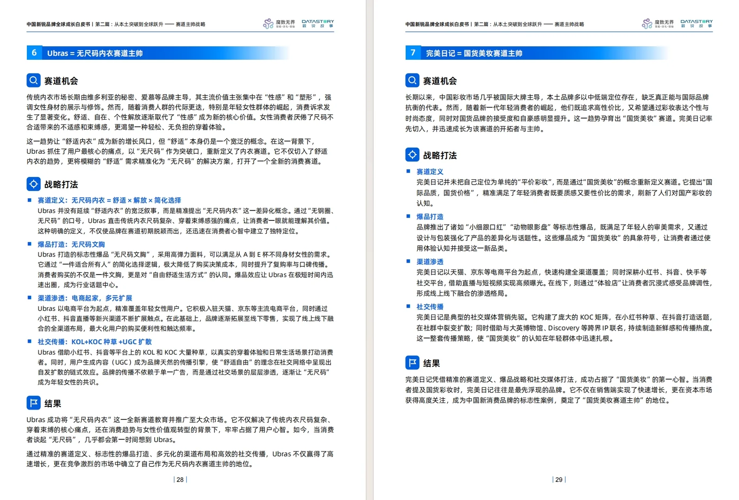Image resolution: width=739 pixels, height=500 pixels.
Task: Click paragraph starting '完美日记以天猫、京东等电商平台为起点'
Action: click(564, 282)
